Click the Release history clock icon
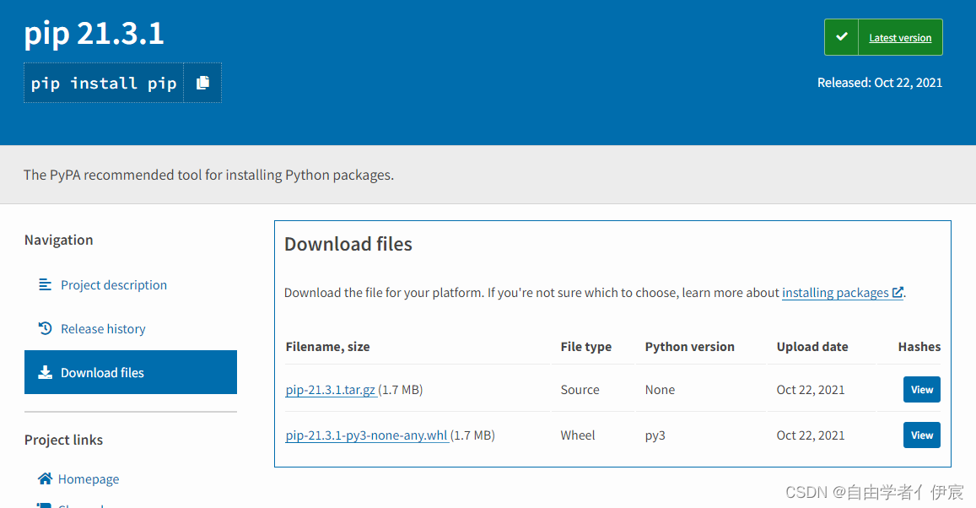Image resolution: width=976 pixels, height=508 pixels. click(x=45, y=328)
